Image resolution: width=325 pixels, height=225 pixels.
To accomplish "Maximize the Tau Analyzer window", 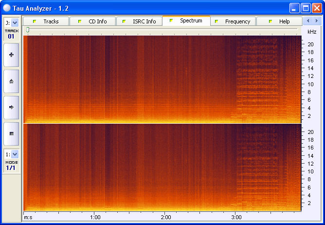I will click(306, 8).
